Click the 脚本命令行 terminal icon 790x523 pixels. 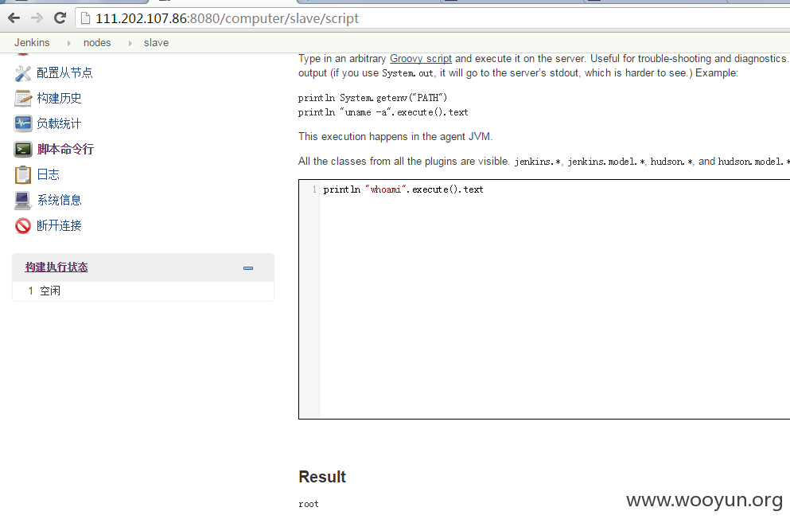[22, 150]
